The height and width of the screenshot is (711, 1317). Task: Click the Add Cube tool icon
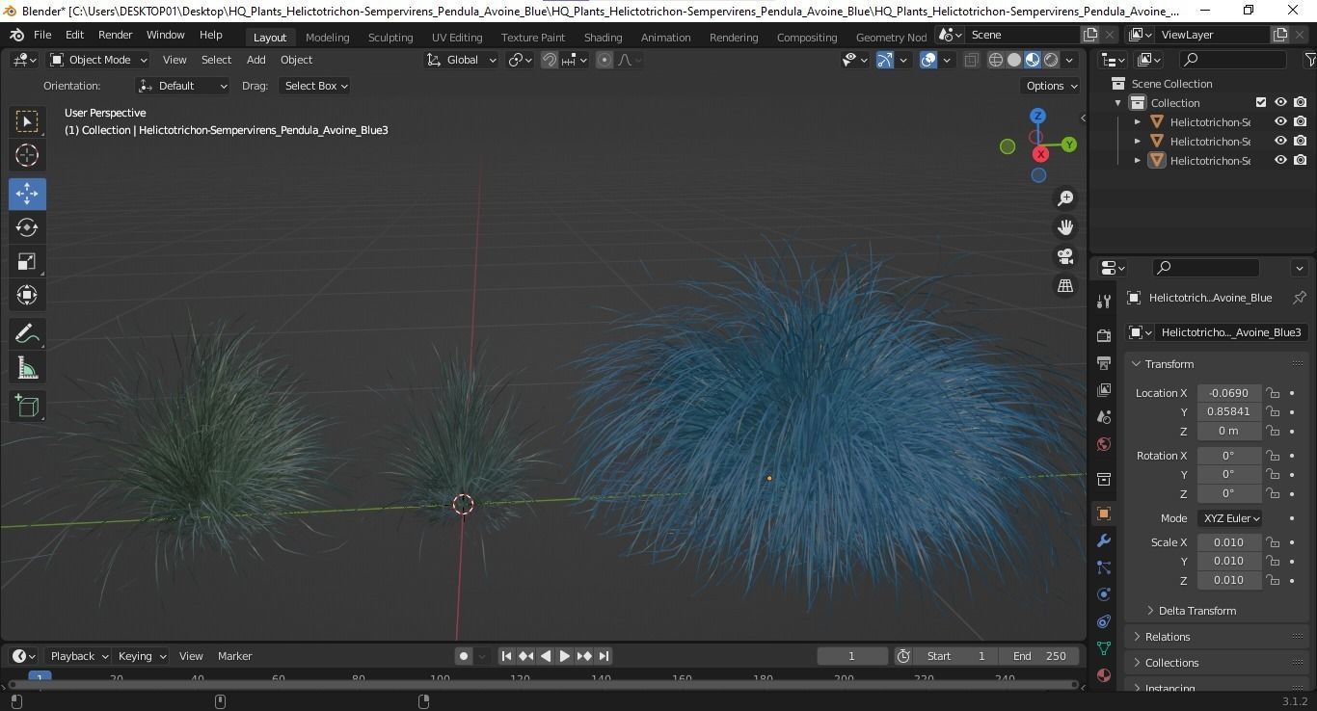pos(27,406)
